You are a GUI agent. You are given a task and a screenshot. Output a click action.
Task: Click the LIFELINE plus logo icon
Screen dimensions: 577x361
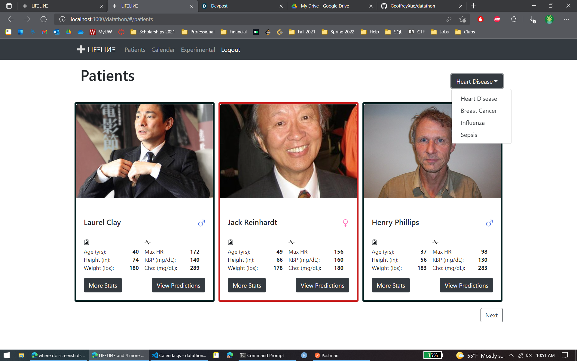[81, 50]
